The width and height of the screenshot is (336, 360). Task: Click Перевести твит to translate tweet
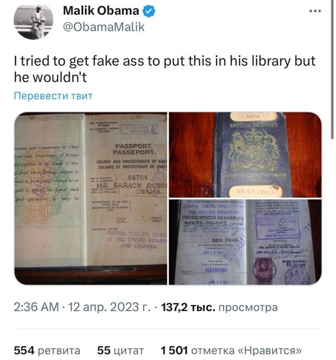pos(53,96)
